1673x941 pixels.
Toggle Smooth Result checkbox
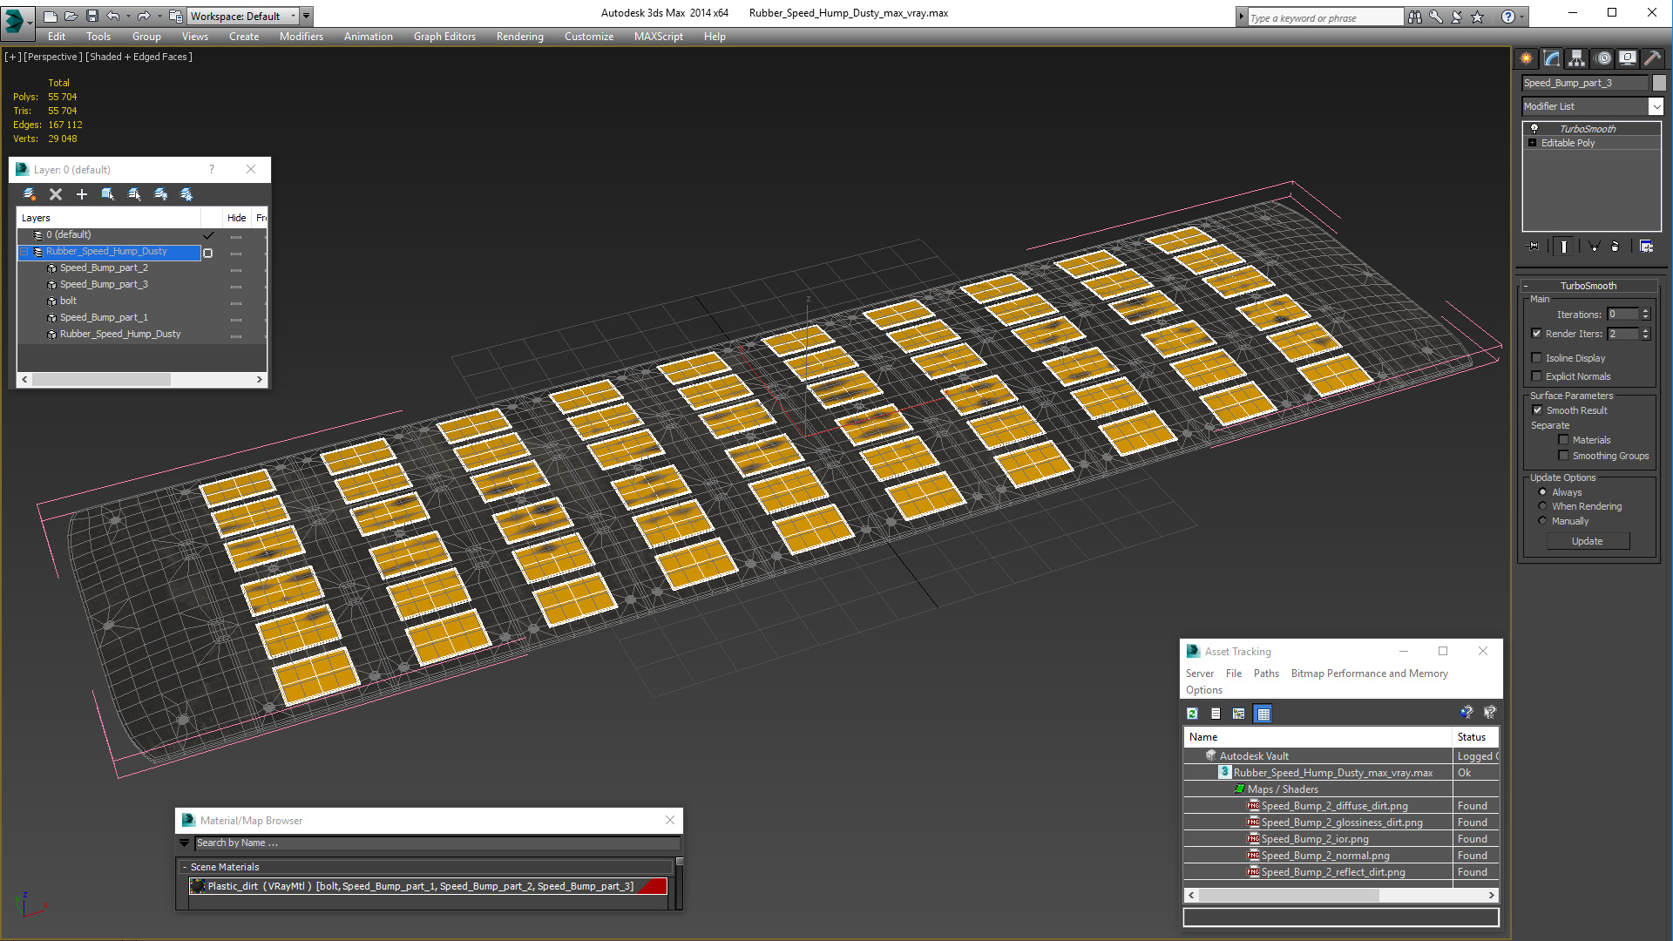point(1537,410)
